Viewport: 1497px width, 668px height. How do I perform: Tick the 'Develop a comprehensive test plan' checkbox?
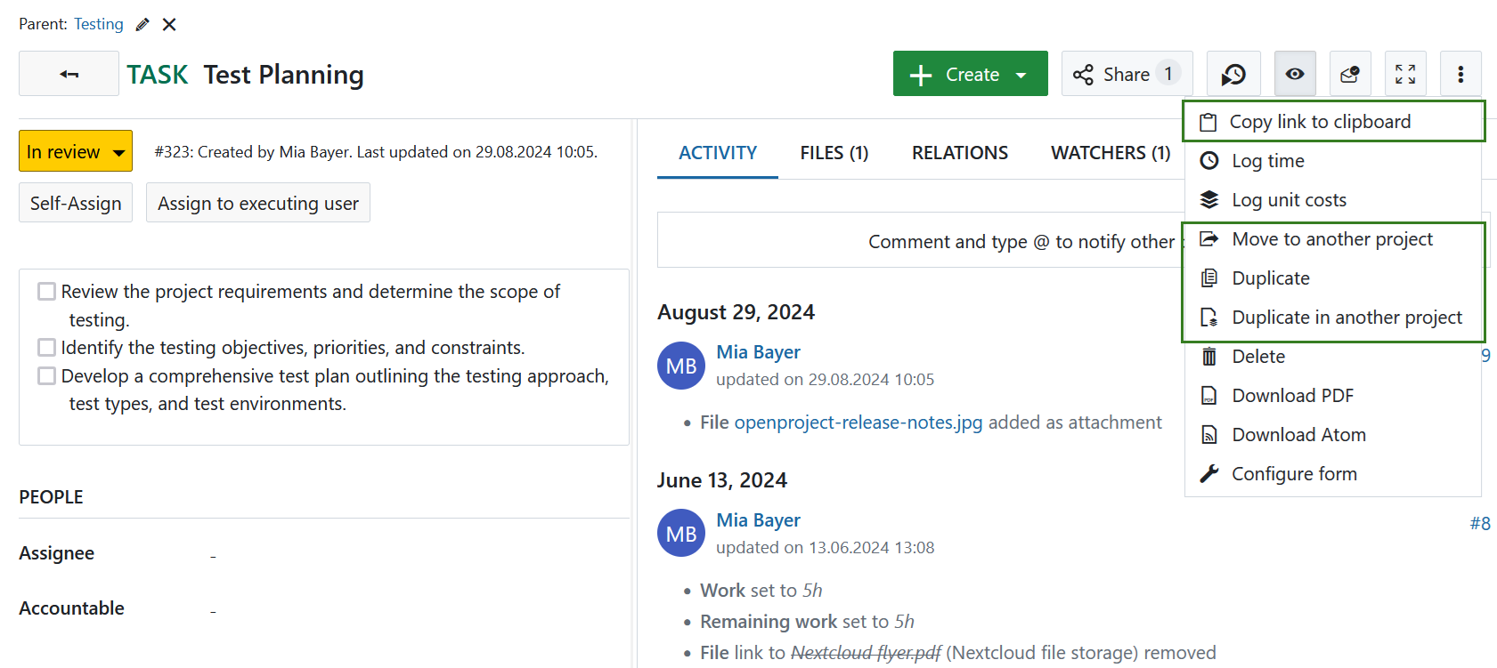tap(47, 376)
